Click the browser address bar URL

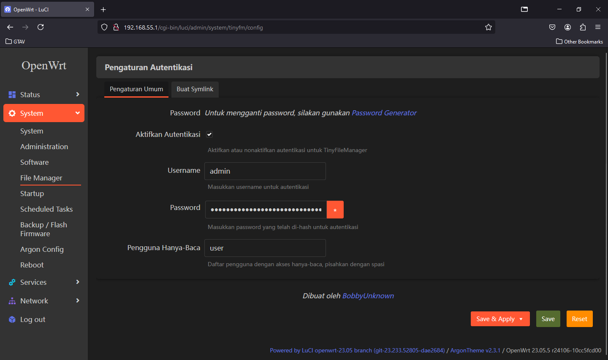pyautogui.click(x=193, y=27)
